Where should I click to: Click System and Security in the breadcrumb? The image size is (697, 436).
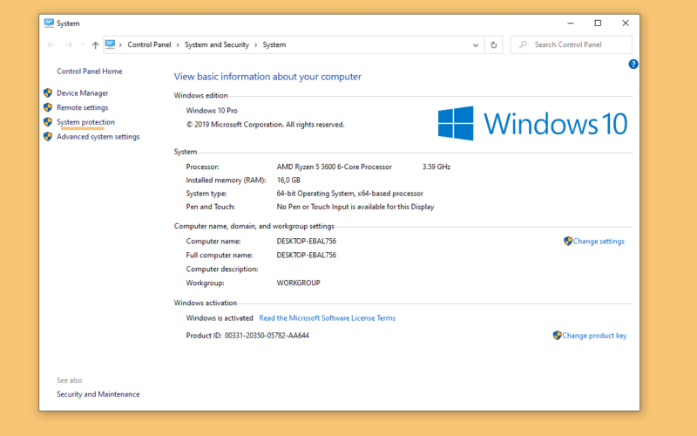[x=217, y=44]
